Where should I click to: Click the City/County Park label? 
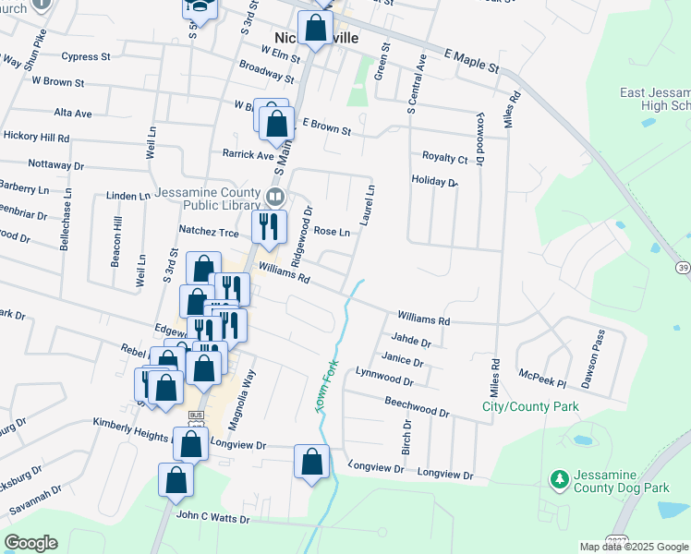[530, 406]
